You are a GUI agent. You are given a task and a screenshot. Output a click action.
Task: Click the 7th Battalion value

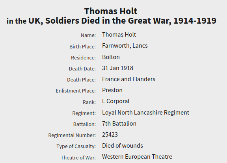(x=119, y=124)
